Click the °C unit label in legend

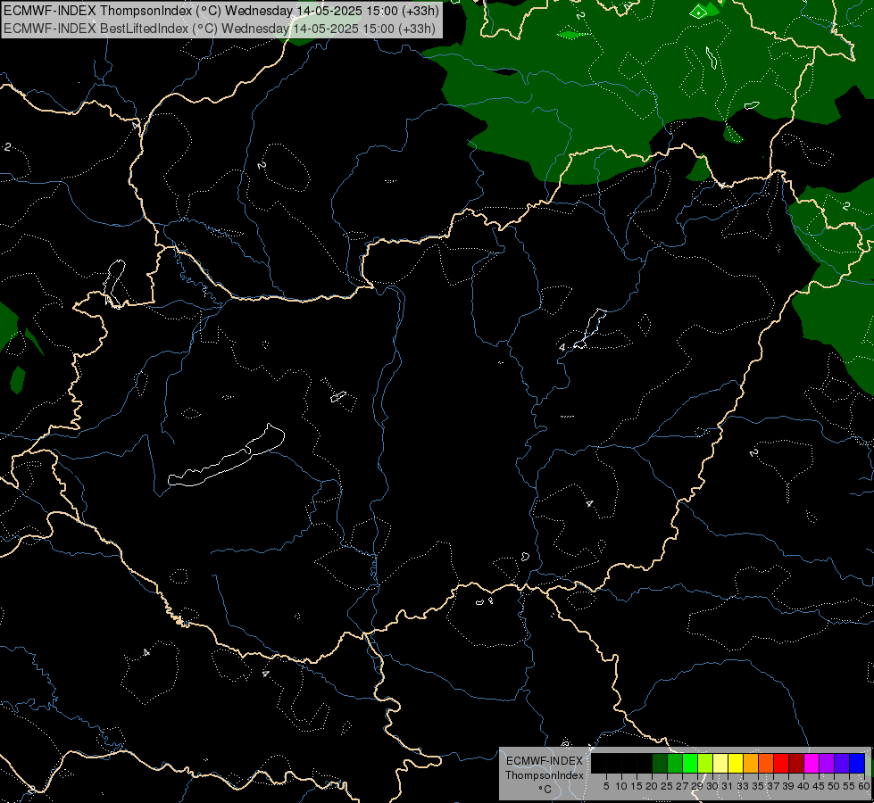tap(545, 789)
